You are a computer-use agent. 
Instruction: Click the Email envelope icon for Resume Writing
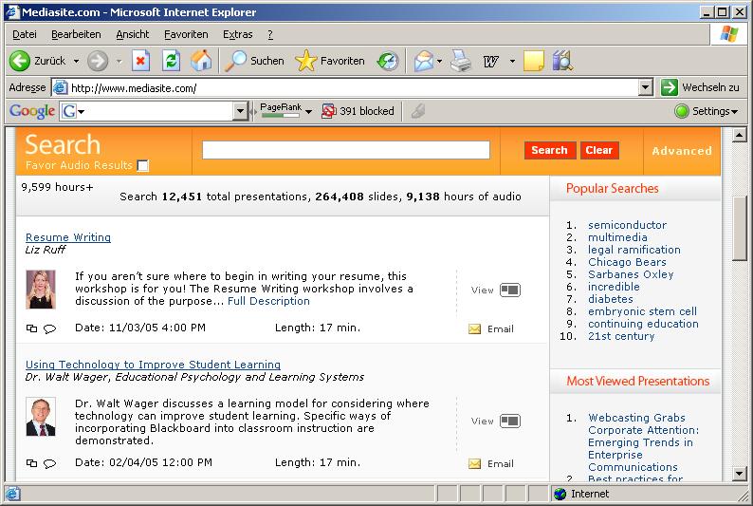(x=475, y=329)
